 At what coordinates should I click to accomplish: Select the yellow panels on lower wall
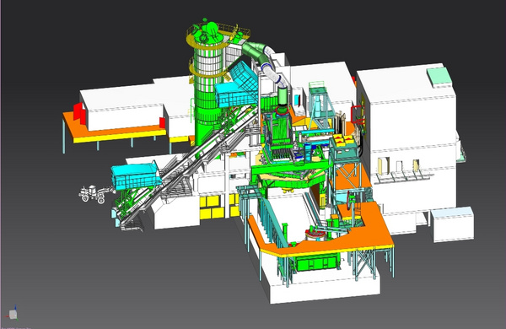coord(219,207)
